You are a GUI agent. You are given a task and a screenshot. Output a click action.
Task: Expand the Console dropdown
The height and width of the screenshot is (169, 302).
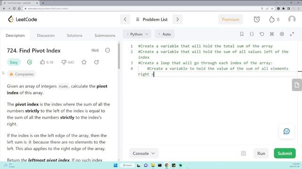(143, 154)
